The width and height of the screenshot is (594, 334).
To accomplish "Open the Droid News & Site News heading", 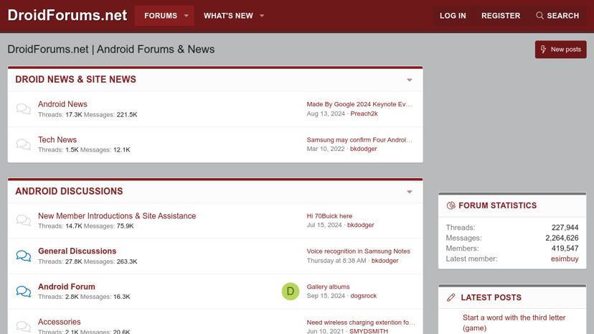I will 75,79.
